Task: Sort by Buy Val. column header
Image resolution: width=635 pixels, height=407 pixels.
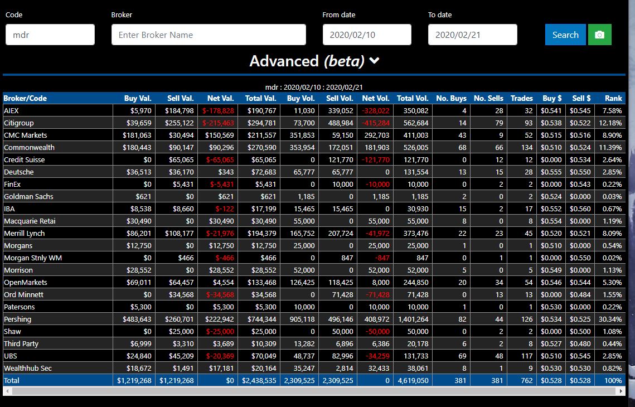Action: pyautogui.click(x=138, y=98)
